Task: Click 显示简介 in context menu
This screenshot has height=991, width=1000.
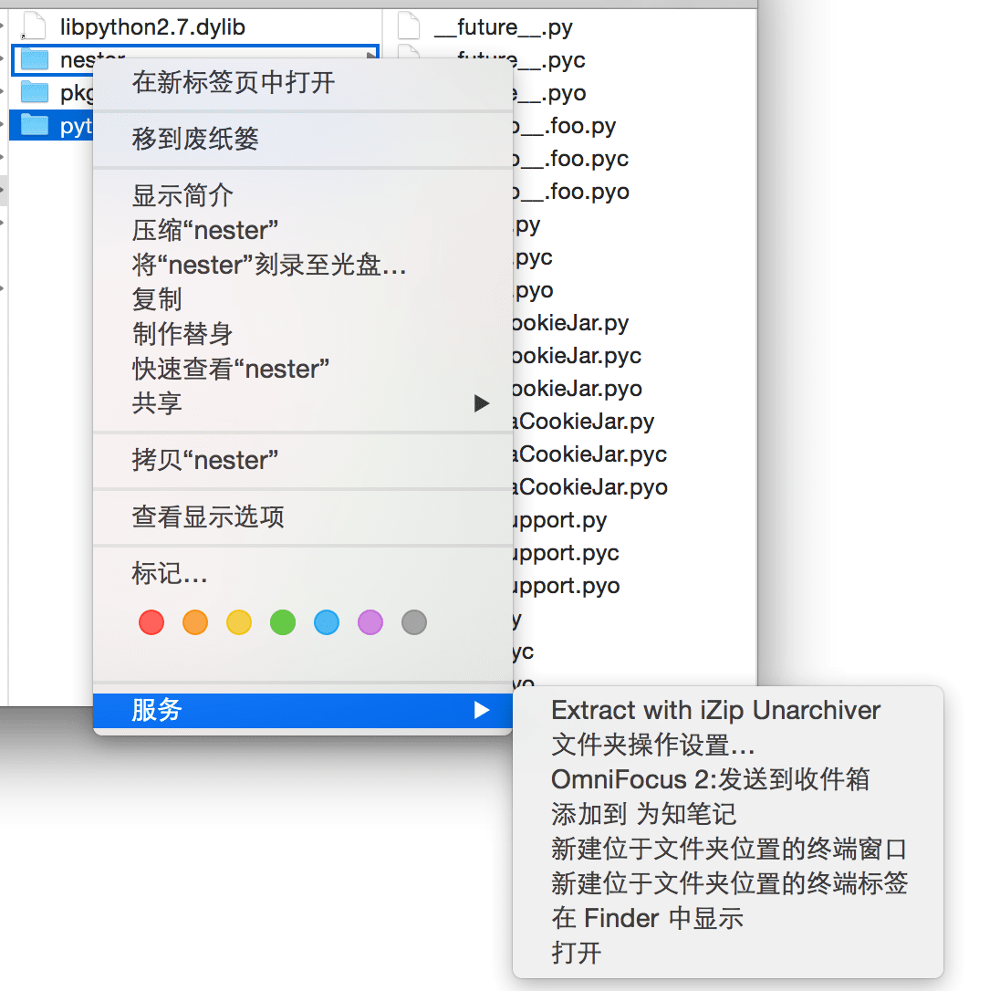Action: point(182,195)
